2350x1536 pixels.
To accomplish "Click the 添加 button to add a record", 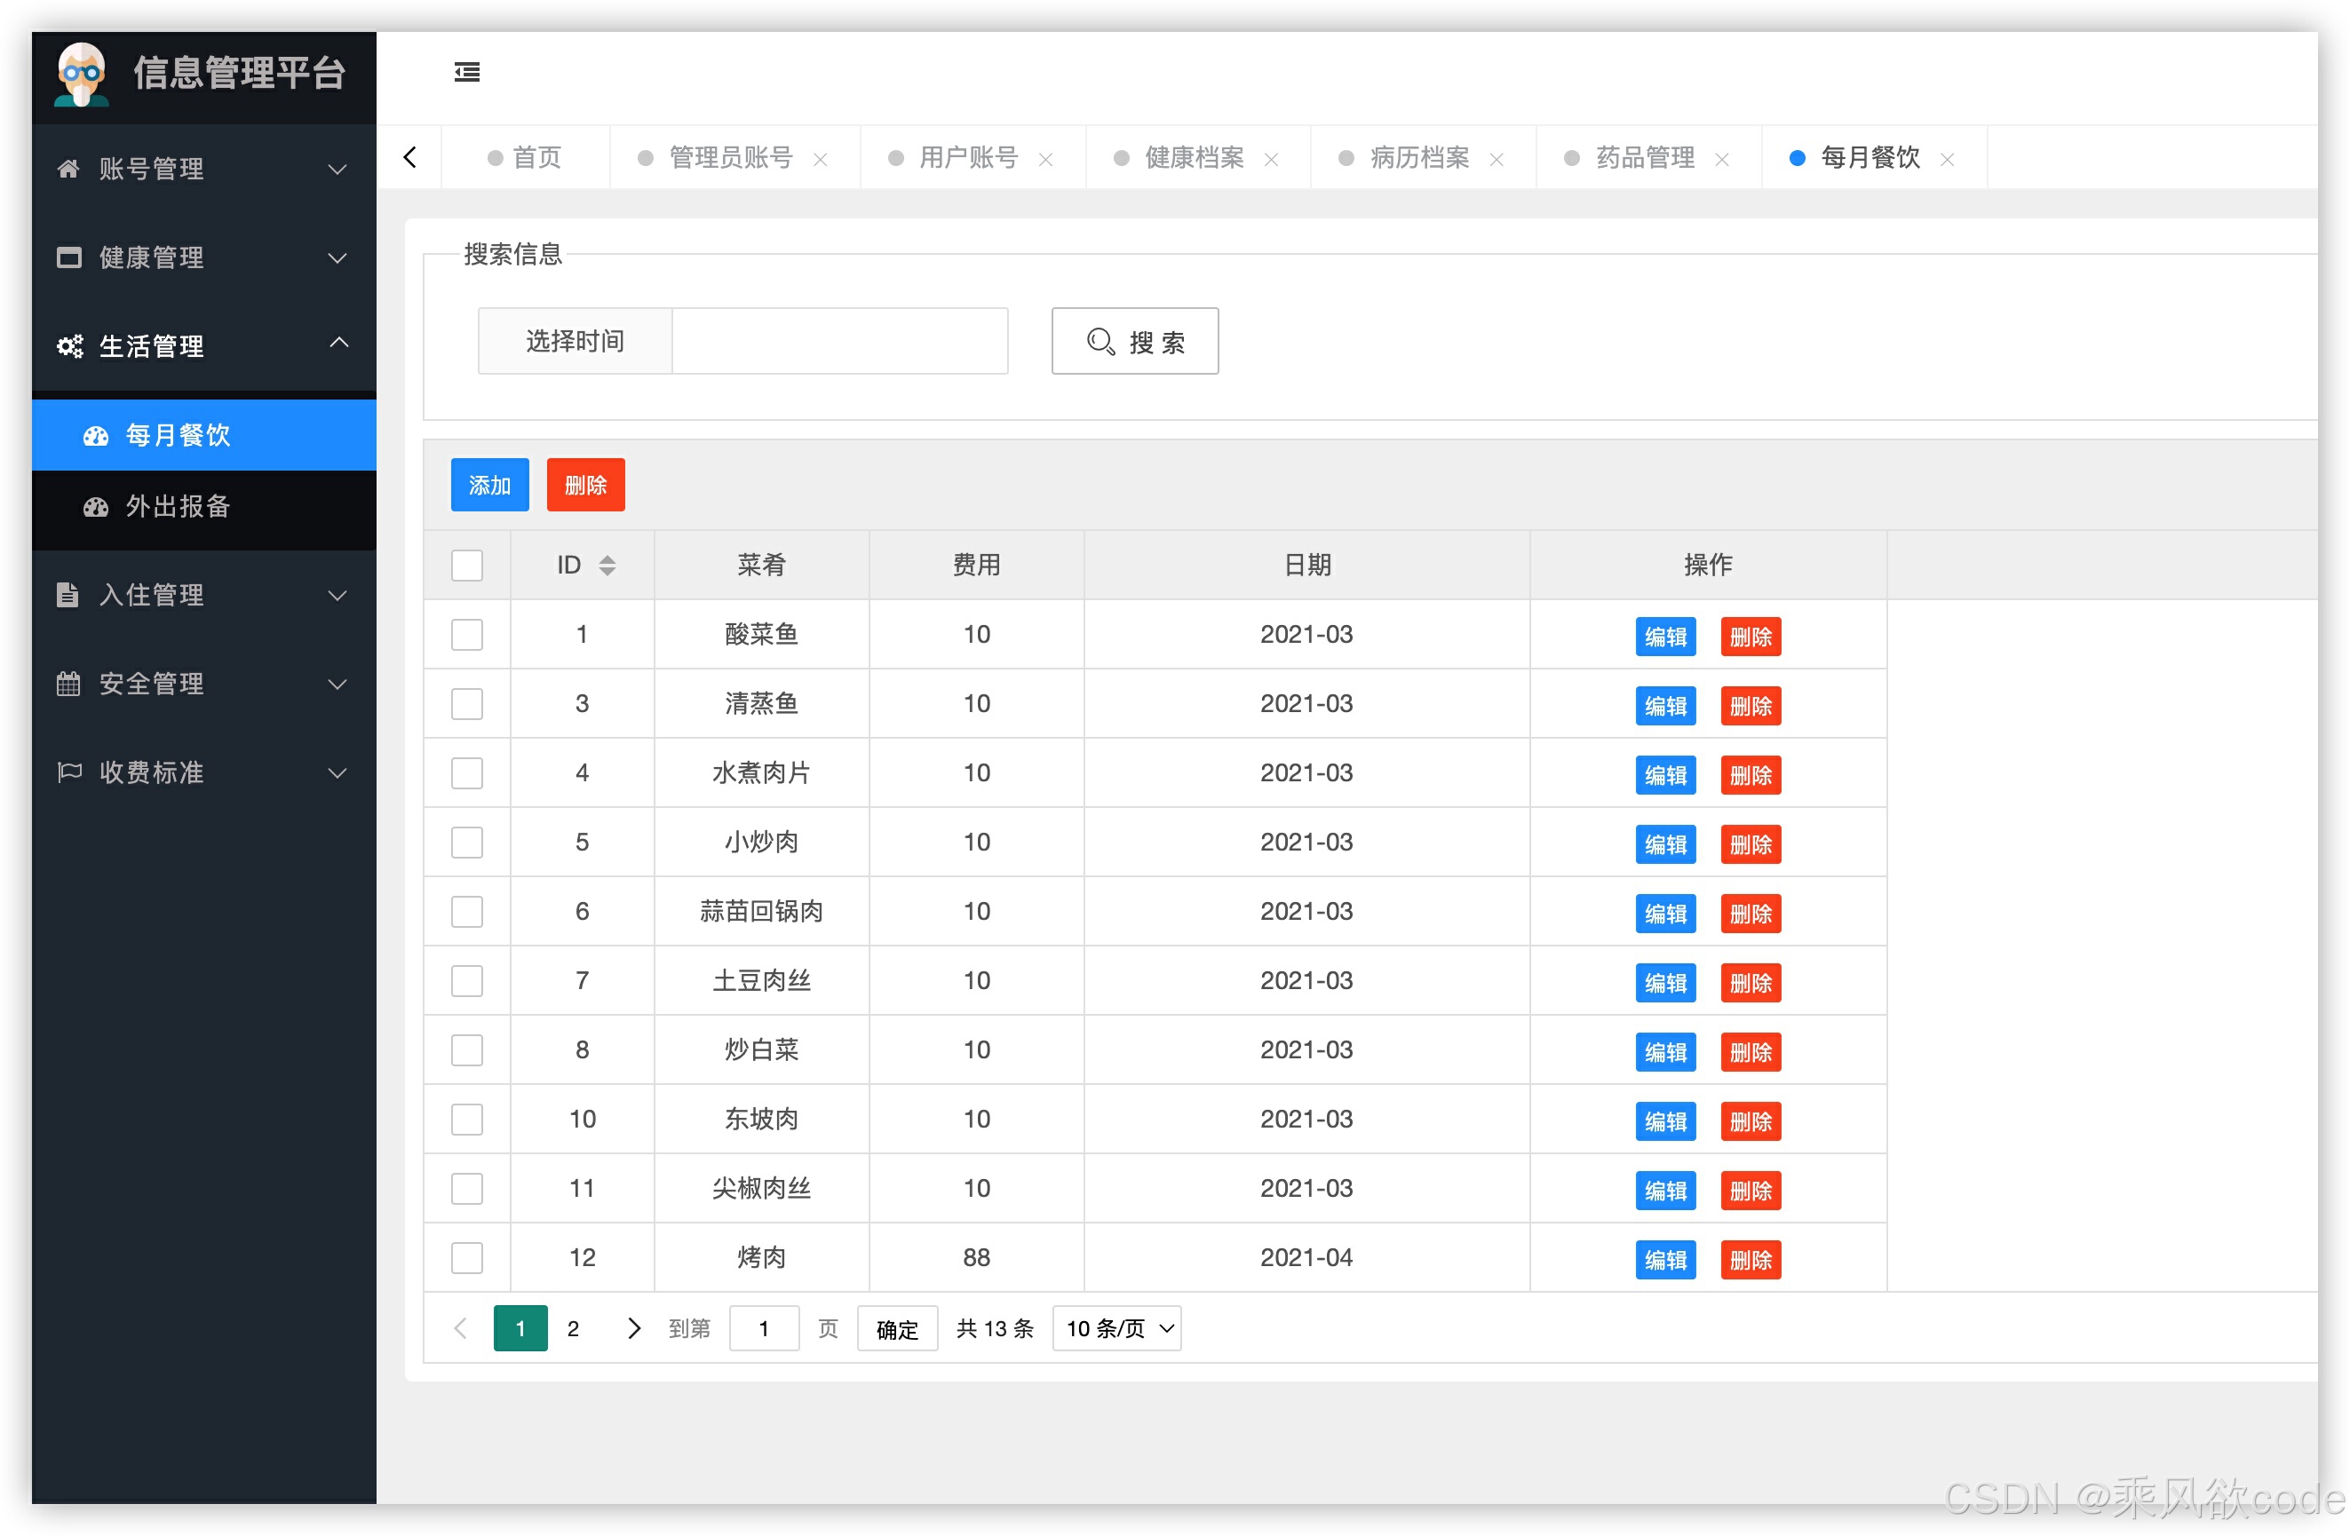I will coord(488,485).
